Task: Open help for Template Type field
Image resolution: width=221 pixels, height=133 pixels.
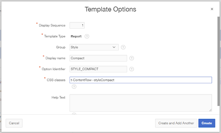Action: pos(87,36)
